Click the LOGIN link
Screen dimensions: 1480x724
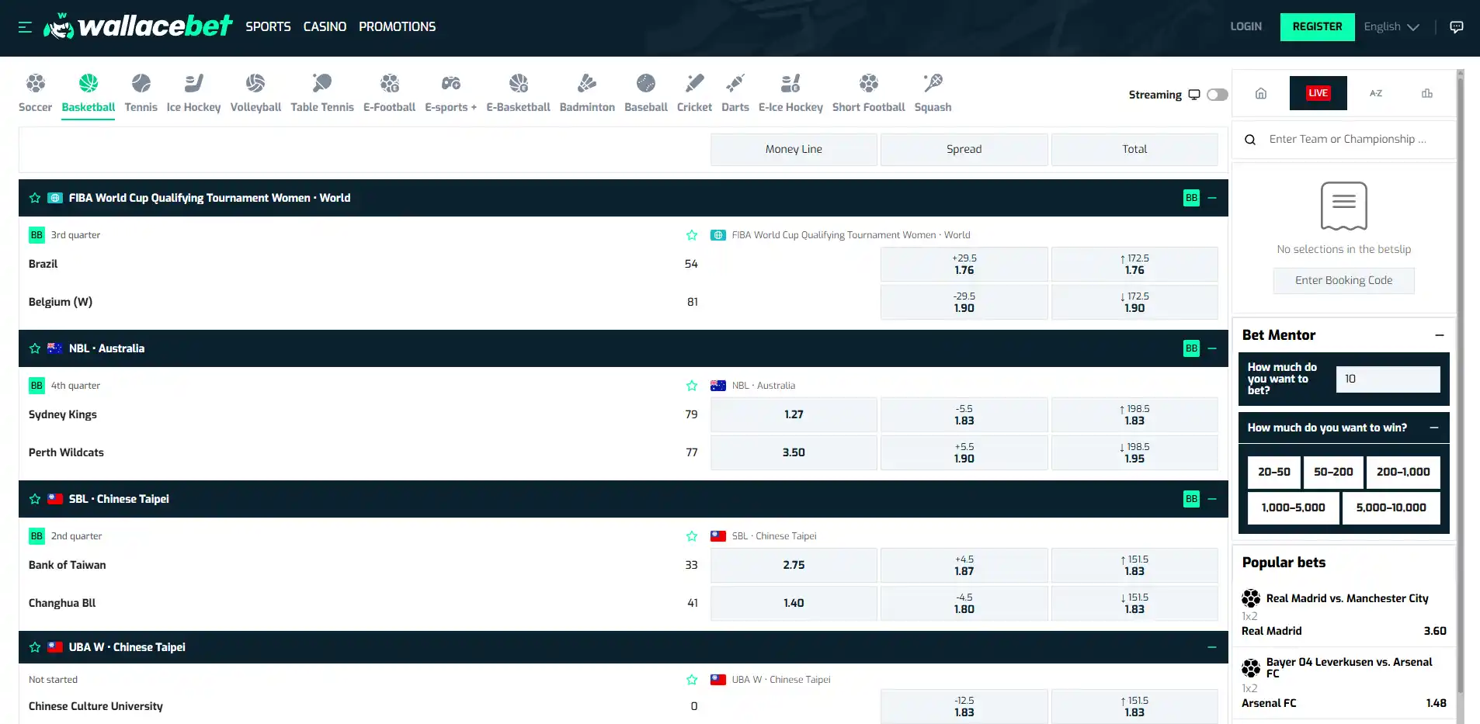[1245, 27]
